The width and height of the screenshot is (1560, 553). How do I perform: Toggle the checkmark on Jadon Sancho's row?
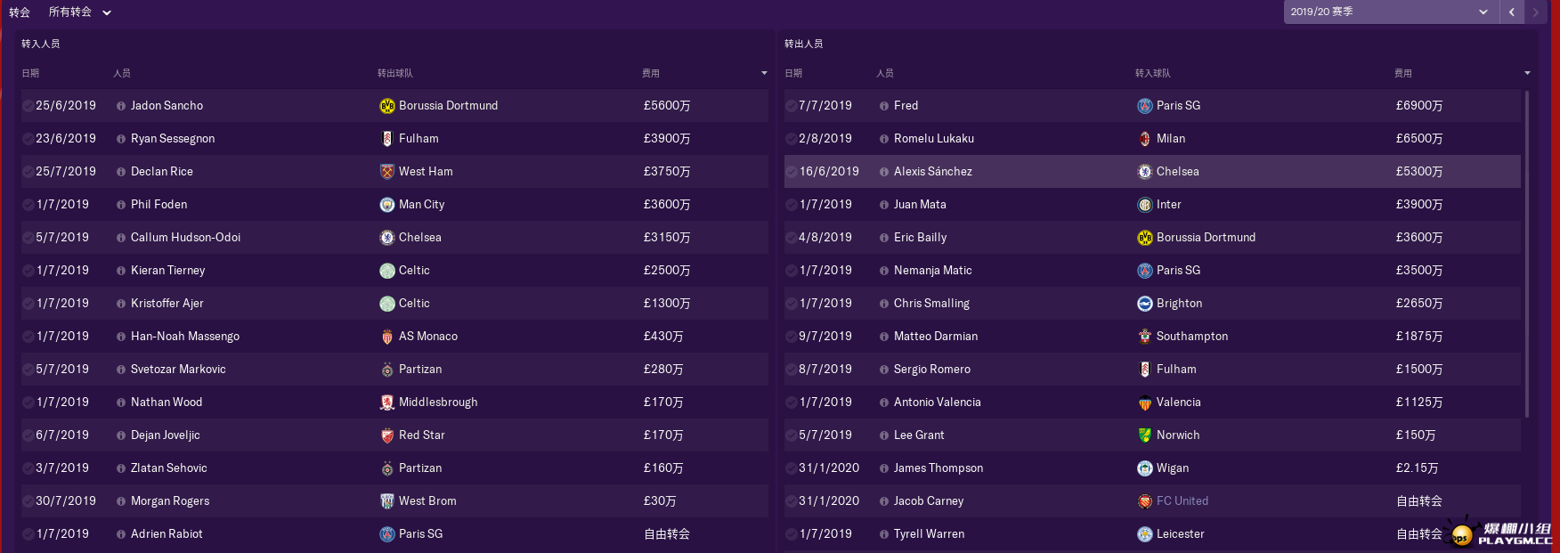(x=28, y=106)
